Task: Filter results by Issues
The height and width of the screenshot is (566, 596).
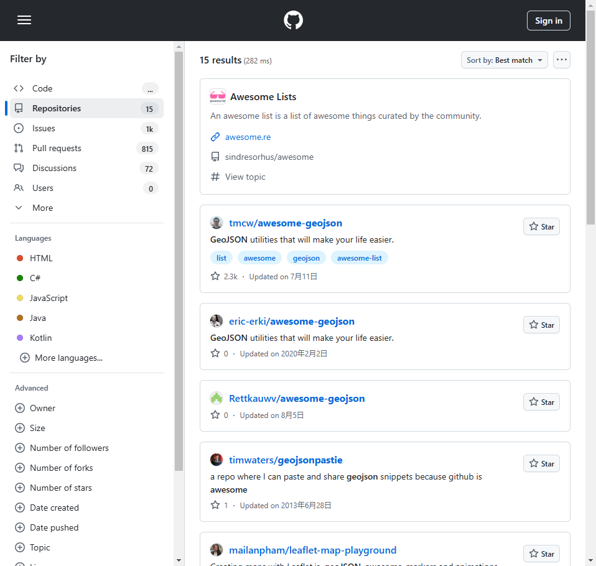Action: coord(86,129)
